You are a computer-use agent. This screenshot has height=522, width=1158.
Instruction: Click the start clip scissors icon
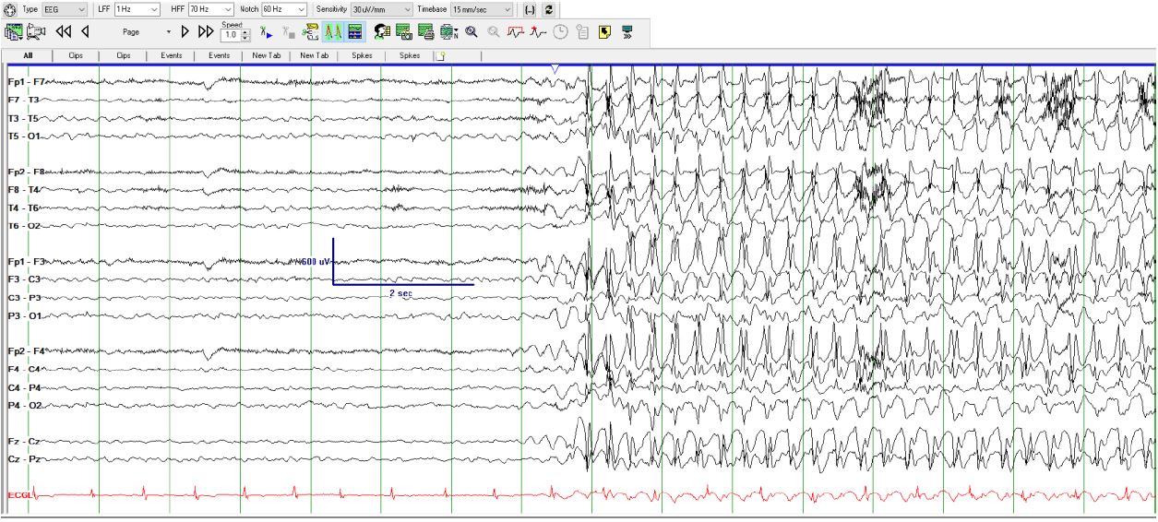264,31
